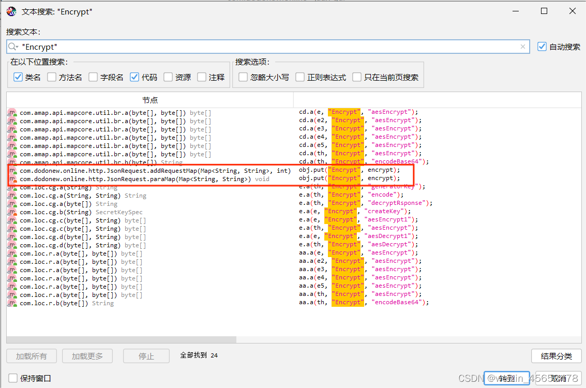This screenshot has width=586, height=388.
Task: Open 结果分类
Action: click(557, 355)
